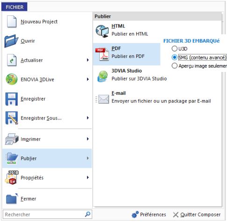This screenshot has height=222, width=227.
Task: Click the Fermer folder icon
Action: tap(12, 199)
